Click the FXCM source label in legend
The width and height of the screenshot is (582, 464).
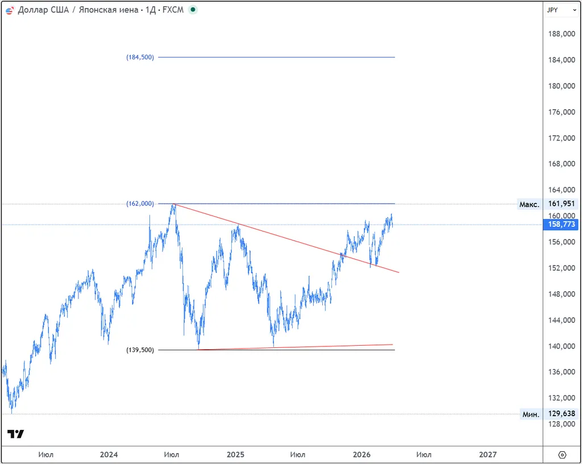173,10
